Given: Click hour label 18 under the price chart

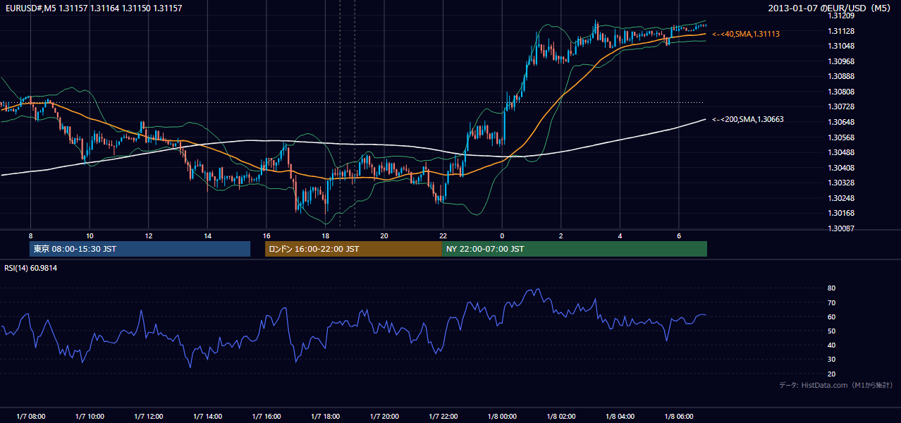Looking at the screenshot, I should (x=325, y=235).
